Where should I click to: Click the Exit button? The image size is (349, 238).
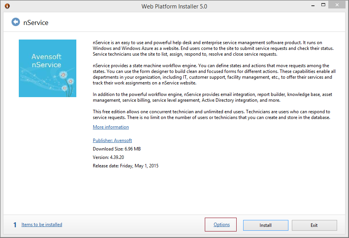[314, 225]
